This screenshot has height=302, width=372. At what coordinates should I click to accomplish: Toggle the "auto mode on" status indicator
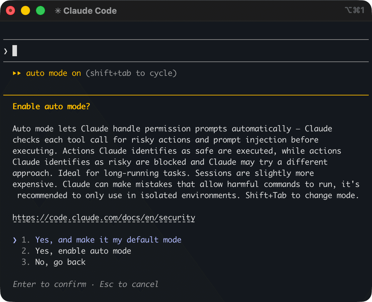(x=54, y=73)
